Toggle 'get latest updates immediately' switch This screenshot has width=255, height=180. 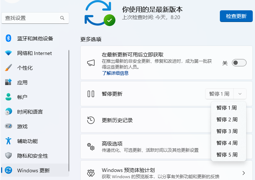(x=239, y=63)
